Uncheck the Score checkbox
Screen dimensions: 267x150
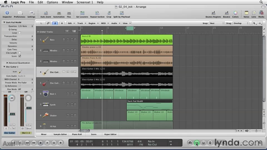point(19,56)
